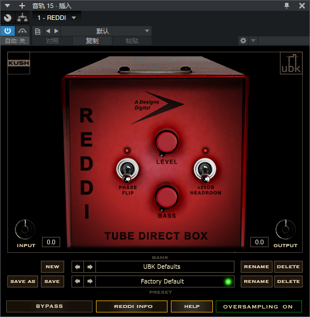Pin the plugin window
Viewport: 310px width, 317px height.
(x=286, y=6)
